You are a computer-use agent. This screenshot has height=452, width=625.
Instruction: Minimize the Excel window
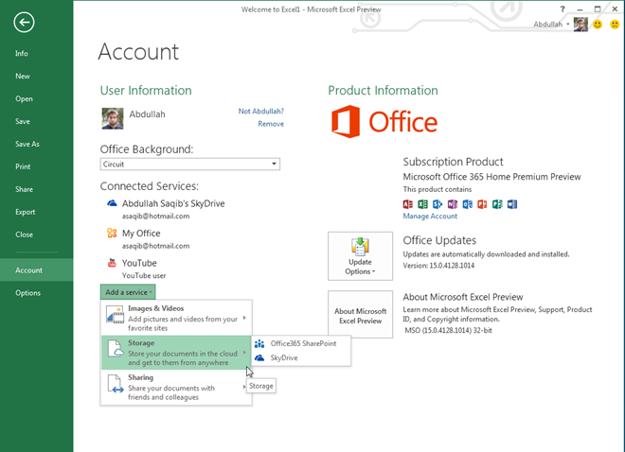(580, 9)
